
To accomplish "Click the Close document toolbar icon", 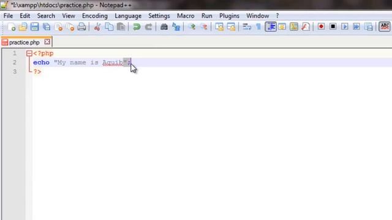I will pyautogui.click(x=59, y=27).
